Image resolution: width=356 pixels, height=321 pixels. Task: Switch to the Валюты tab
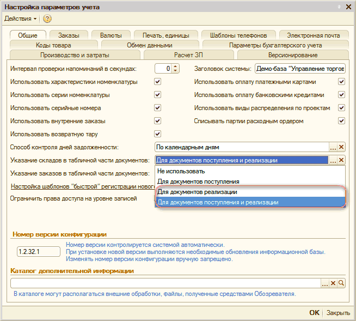coord(111,35)
